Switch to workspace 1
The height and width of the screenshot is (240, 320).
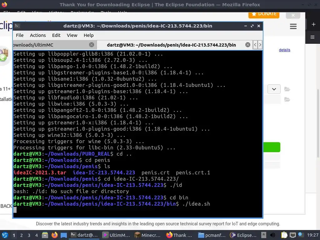tap(14, 235)
